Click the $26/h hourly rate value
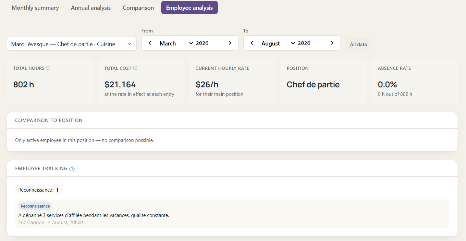The image size is (466, 241). tap(207, 85)
